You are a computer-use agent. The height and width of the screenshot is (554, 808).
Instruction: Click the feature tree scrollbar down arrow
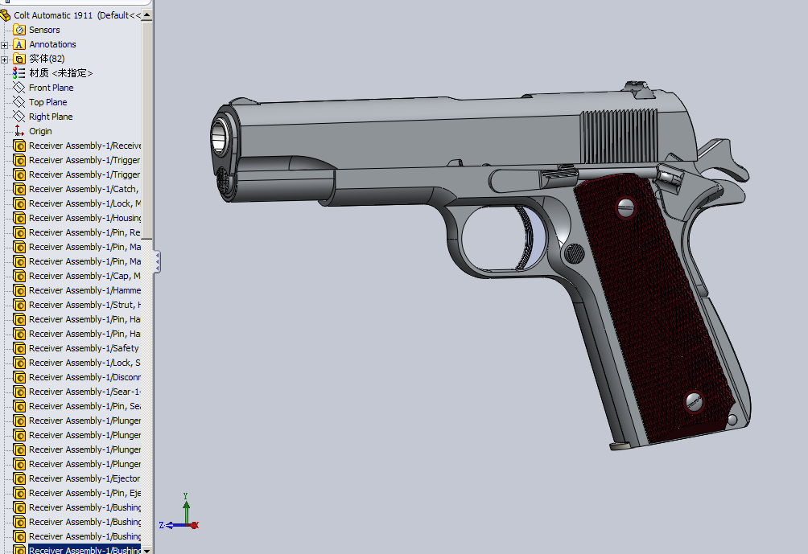click(x=146, y=550)
